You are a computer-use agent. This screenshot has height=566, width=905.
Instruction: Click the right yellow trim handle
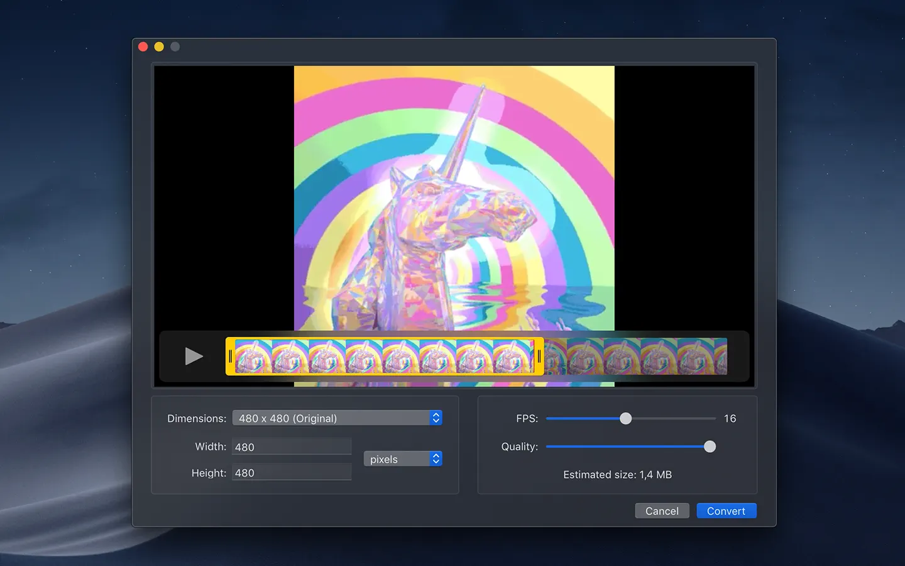[x=539, y=357]
